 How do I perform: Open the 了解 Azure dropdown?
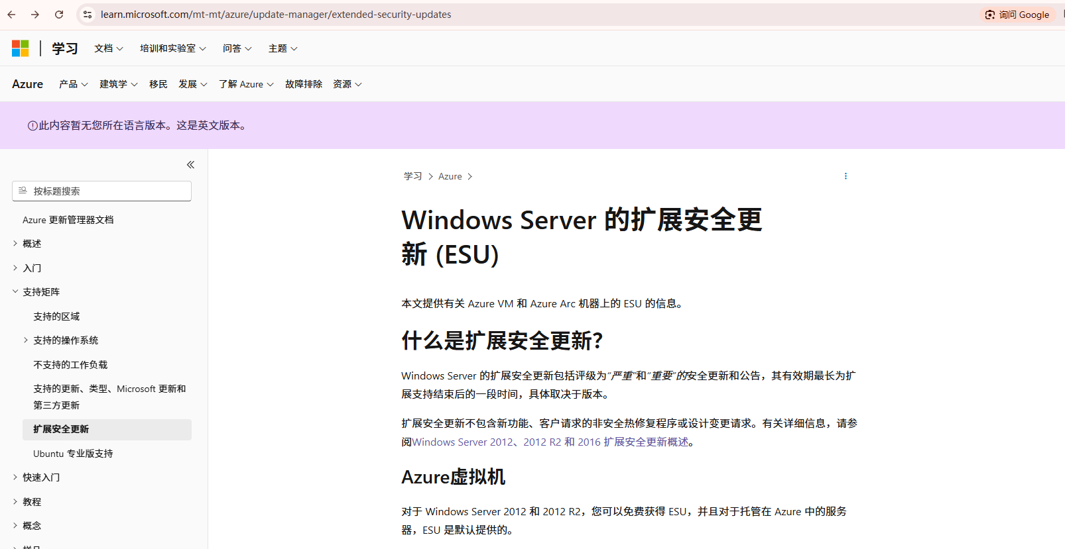coord(246,84)
